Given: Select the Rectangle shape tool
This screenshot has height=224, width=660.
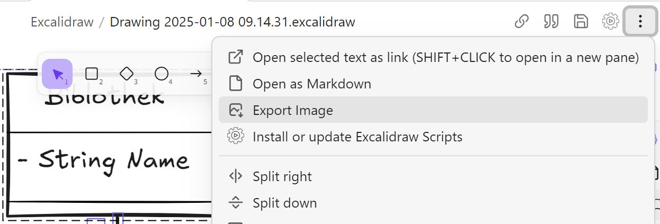Looking at the screenshot, I should pyautogui.click(x=92, y=74).
